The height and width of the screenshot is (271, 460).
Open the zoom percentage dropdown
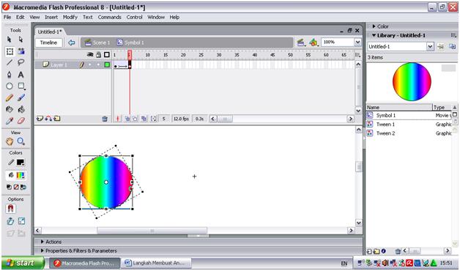tap(357, 42)
